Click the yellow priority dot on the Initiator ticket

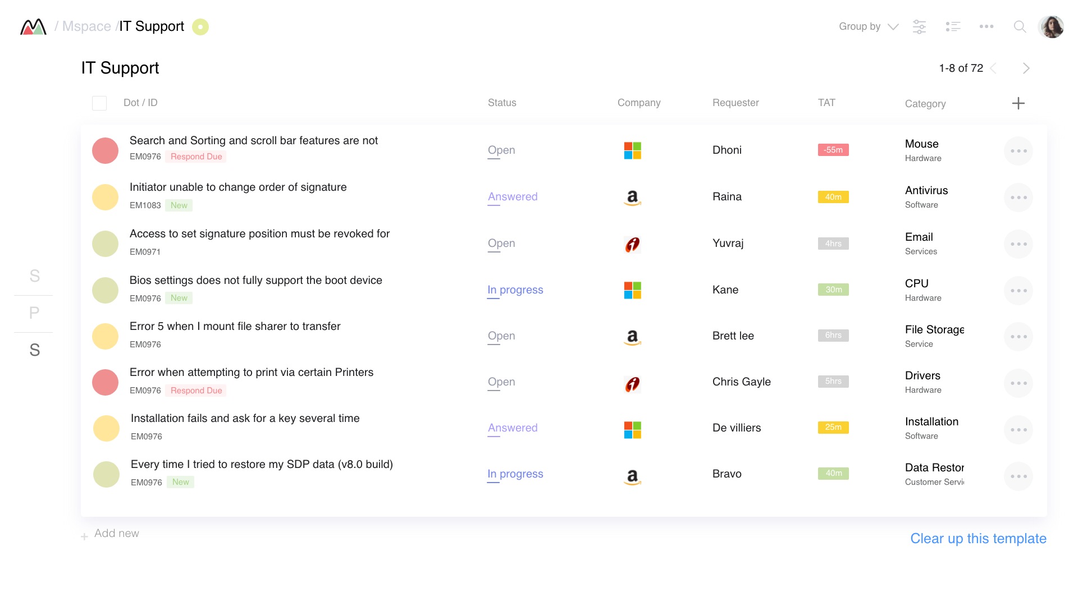coord(105,198)
